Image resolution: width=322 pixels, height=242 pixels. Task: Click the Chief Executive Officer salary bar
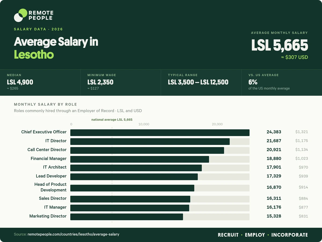point(160,133)
